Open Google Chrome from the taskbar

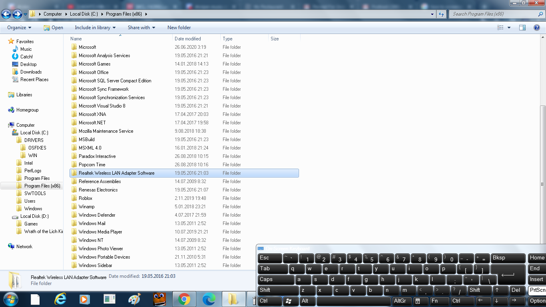click(x=184, y=299)
